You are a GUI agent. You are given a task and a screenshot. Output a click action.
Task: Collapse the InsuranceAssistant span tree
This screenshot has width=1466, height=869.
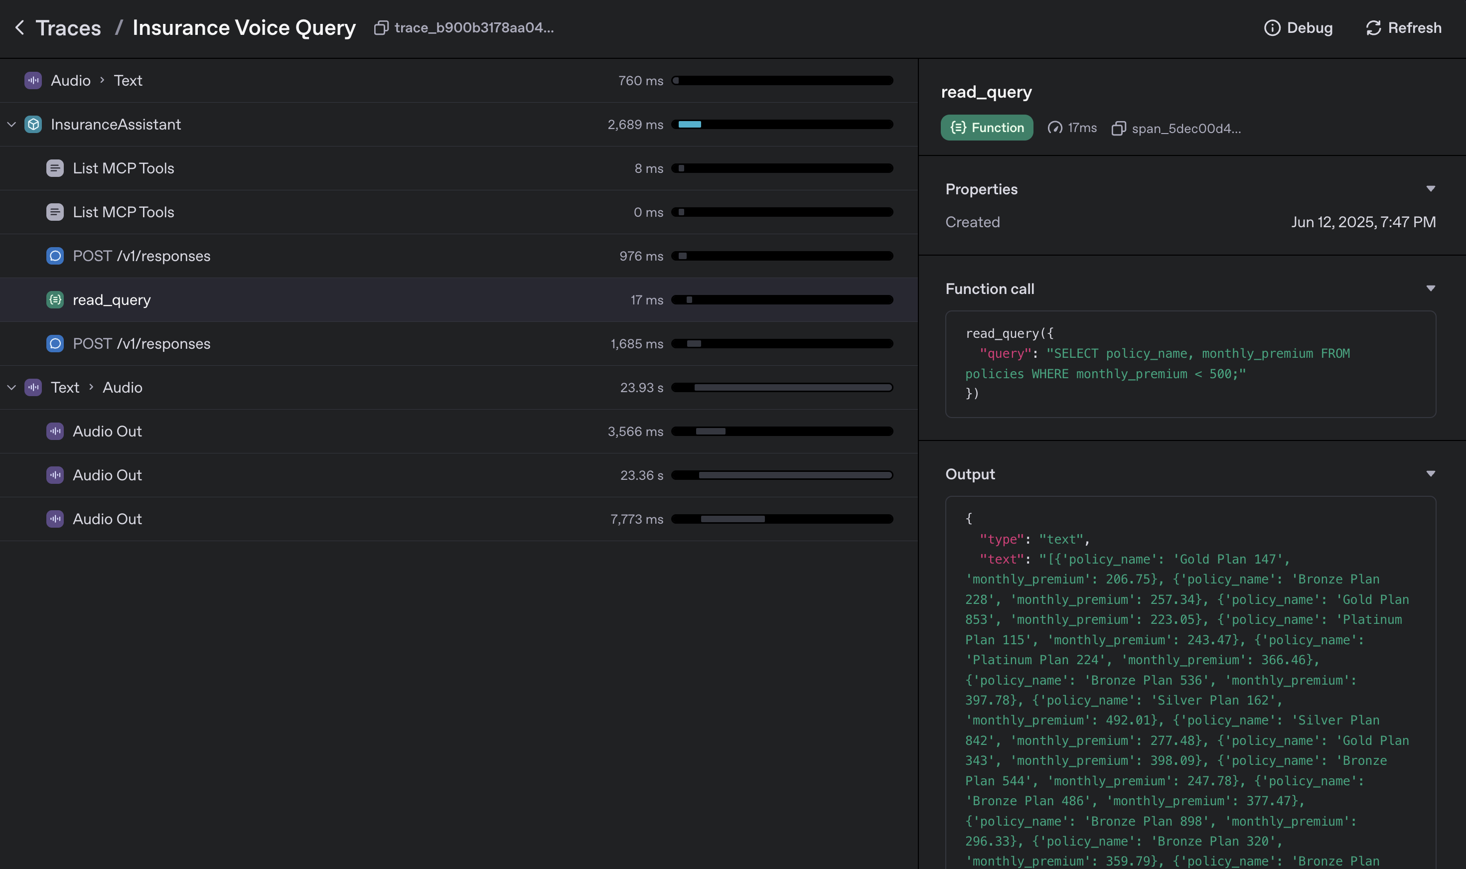coord(11,124)
